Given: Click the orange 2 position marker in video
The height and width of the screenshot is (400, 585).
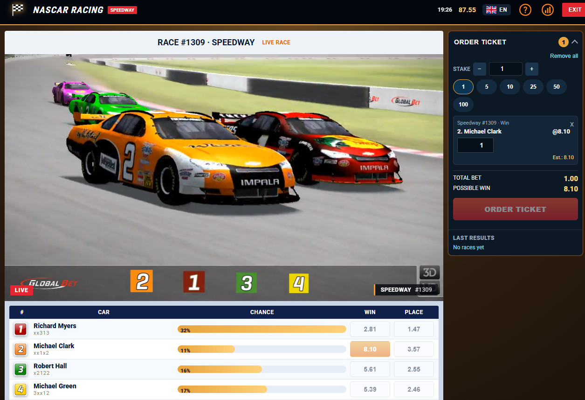Looking at the screenshot, I should pos(142,282).
